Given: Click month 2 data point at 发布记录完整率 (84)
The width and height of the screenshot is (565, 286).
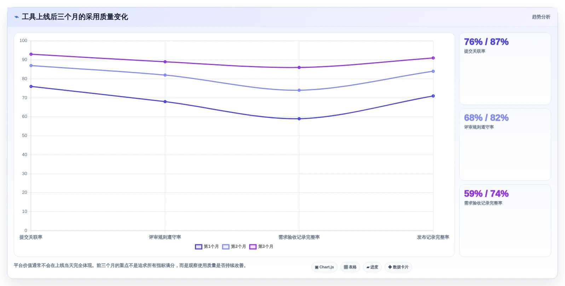Looking at the screenshot, I should coord(433,71).
